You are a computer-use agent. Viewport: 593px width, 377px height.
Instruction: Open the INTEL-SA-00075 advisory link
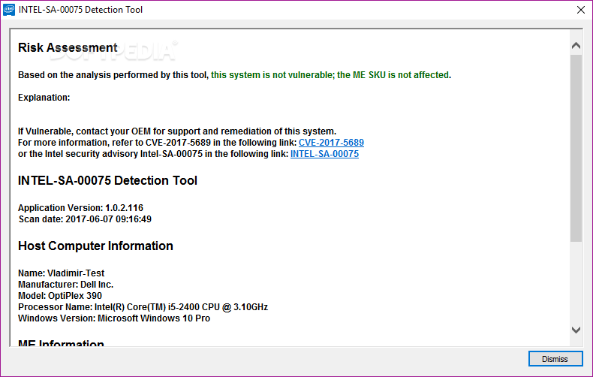324,154
